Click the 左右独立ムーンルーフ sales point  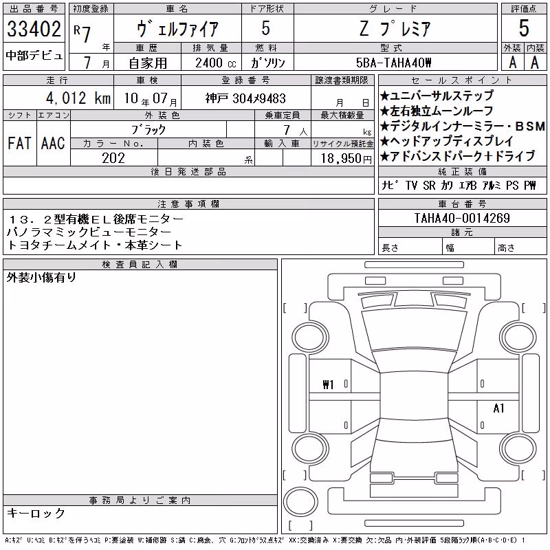pos(437,111)
